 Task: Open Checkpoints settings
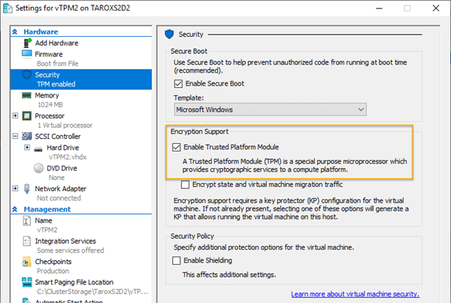(x=53, y=262)
